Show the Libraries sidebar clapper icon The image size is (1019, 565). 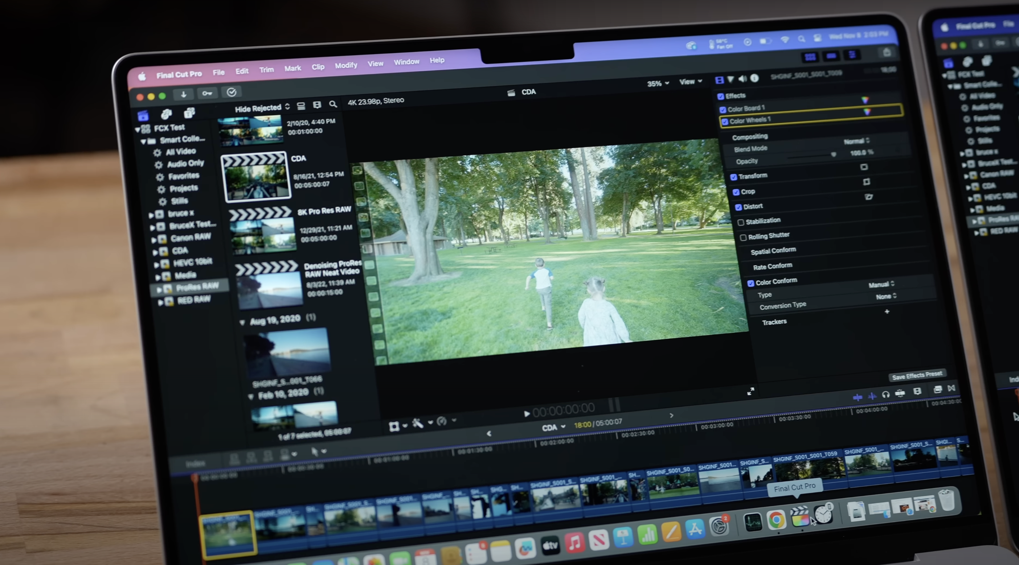point(143,116)
